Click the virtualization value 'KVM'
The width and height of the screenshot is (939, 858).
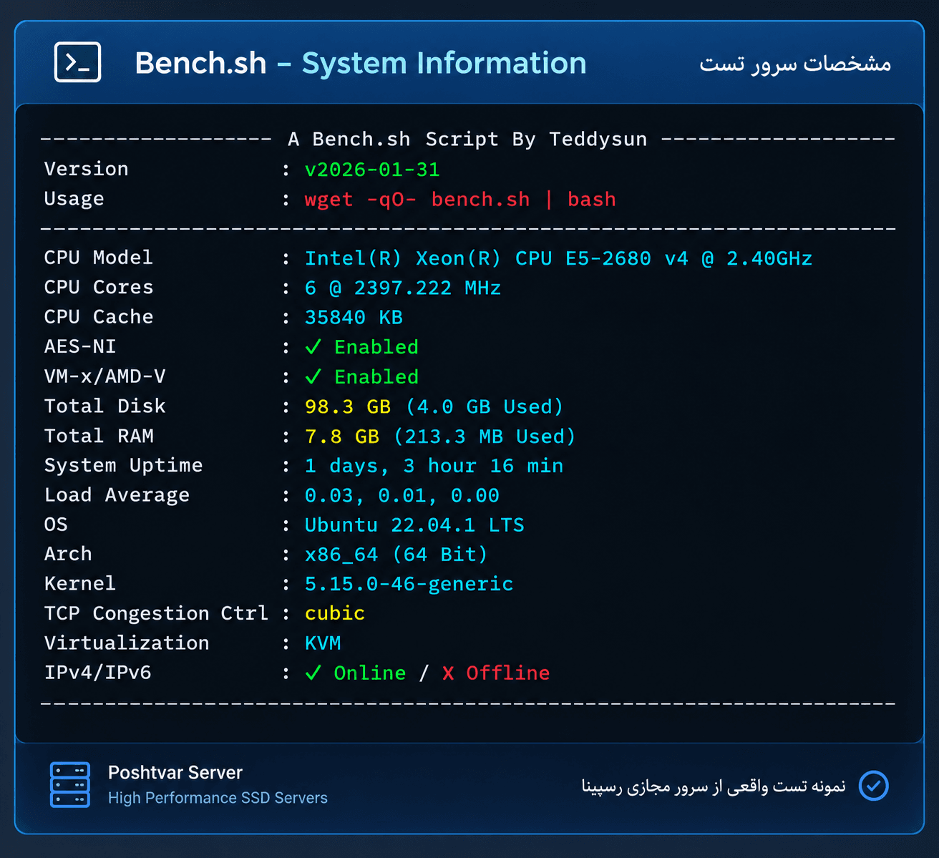point(323,643)
